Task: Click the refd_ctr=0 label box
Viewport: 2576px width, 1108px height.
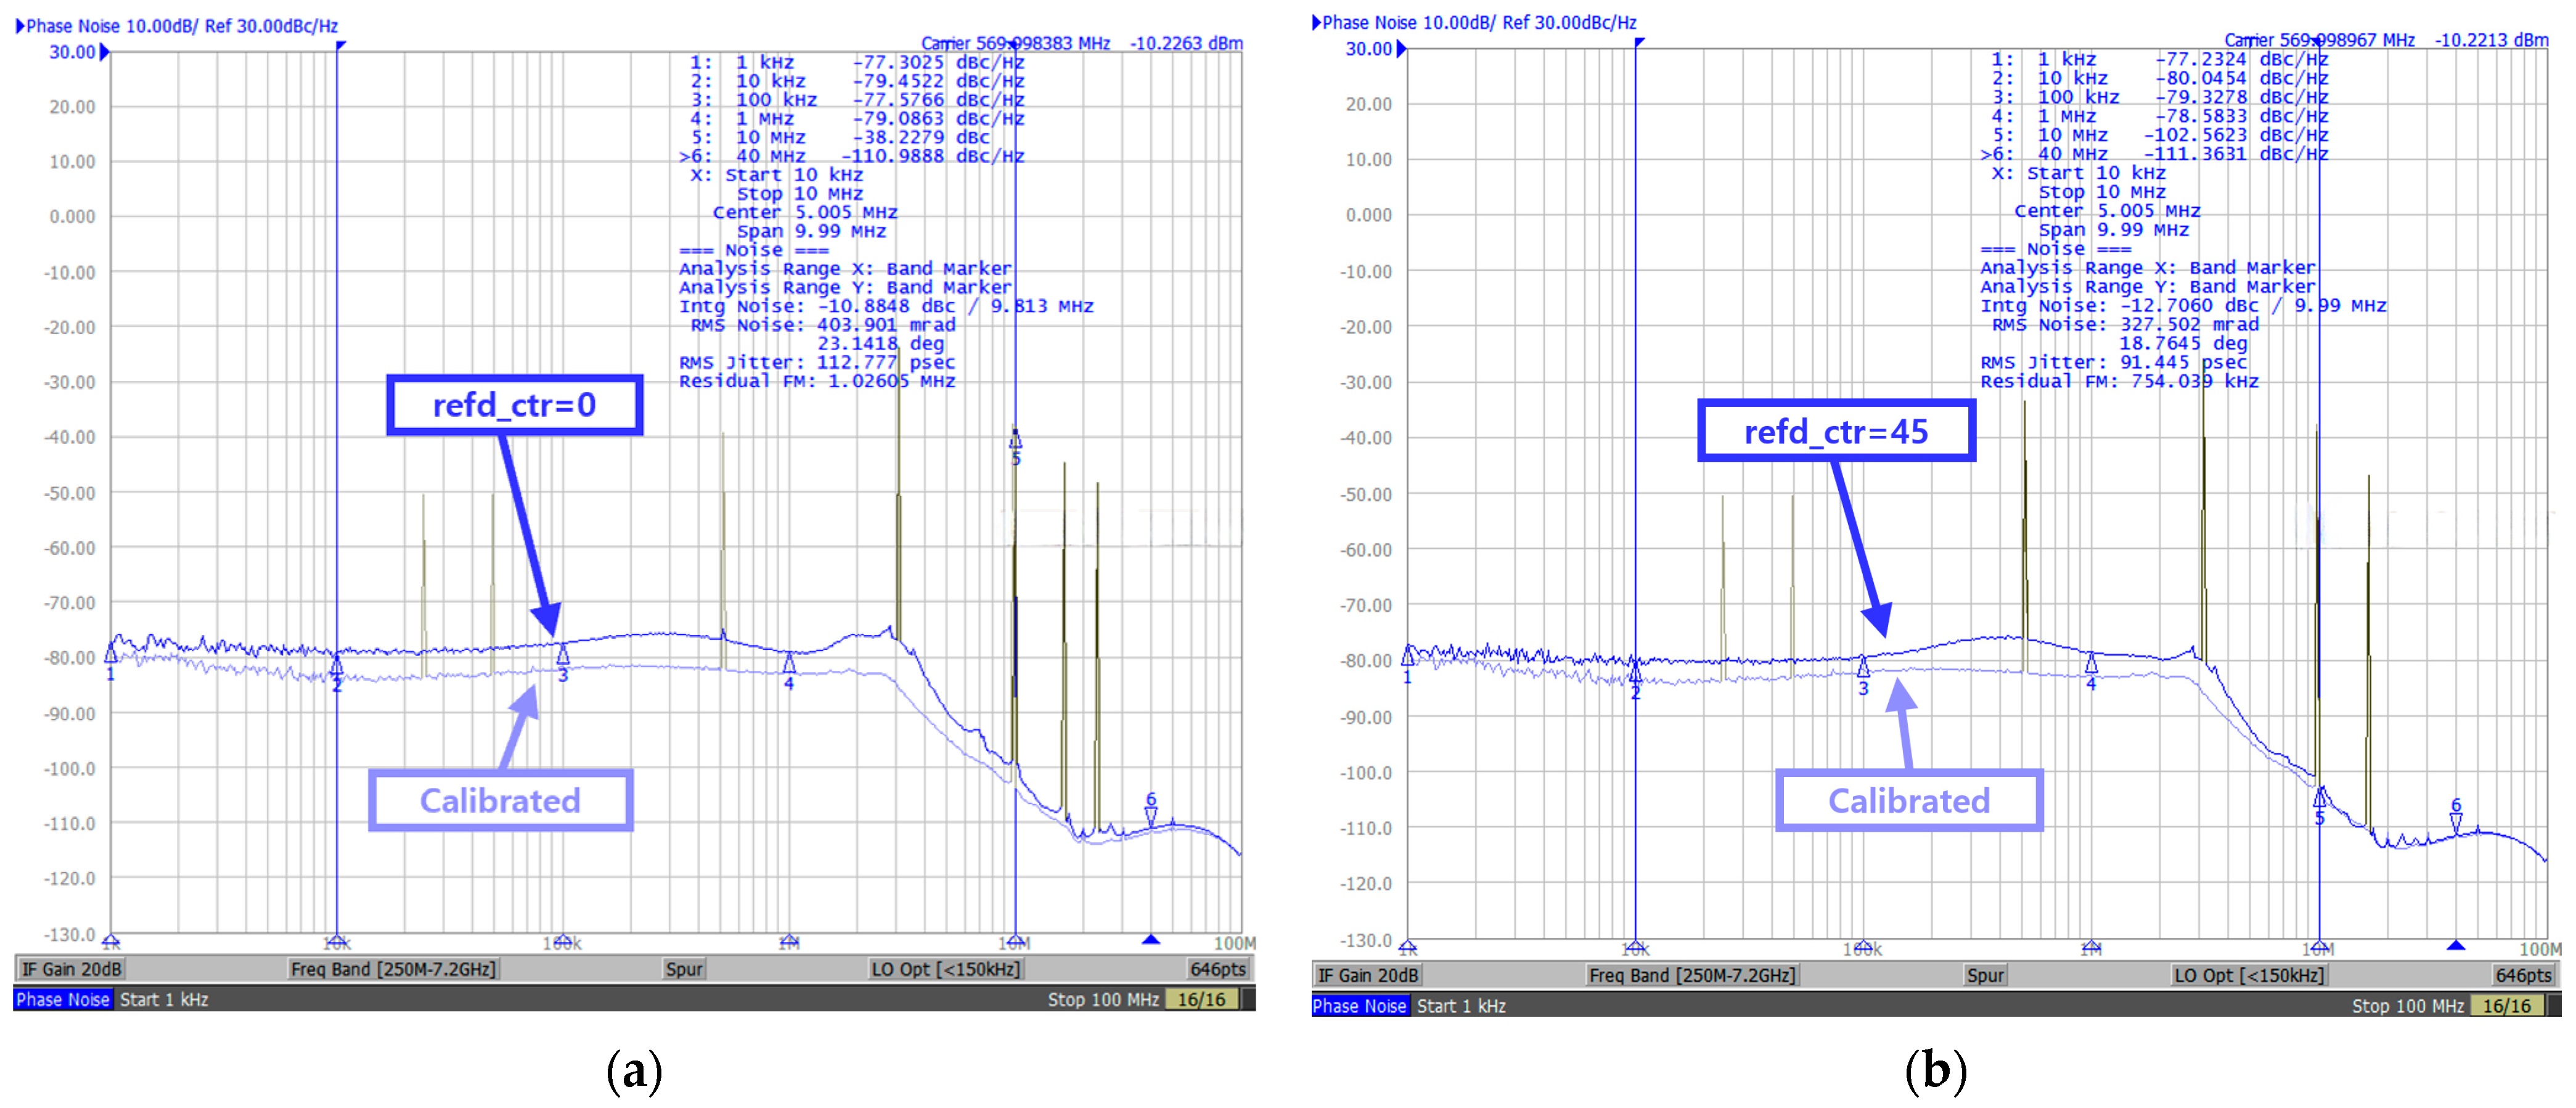Action: [514, 405]
